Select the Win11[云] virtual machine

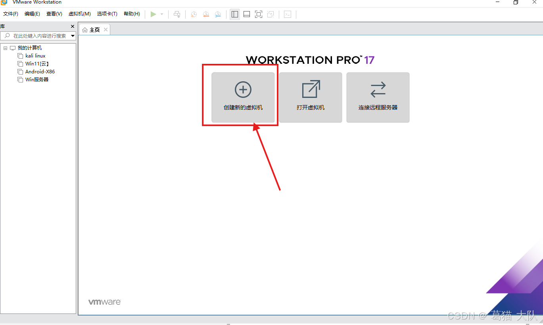(37, 64)
